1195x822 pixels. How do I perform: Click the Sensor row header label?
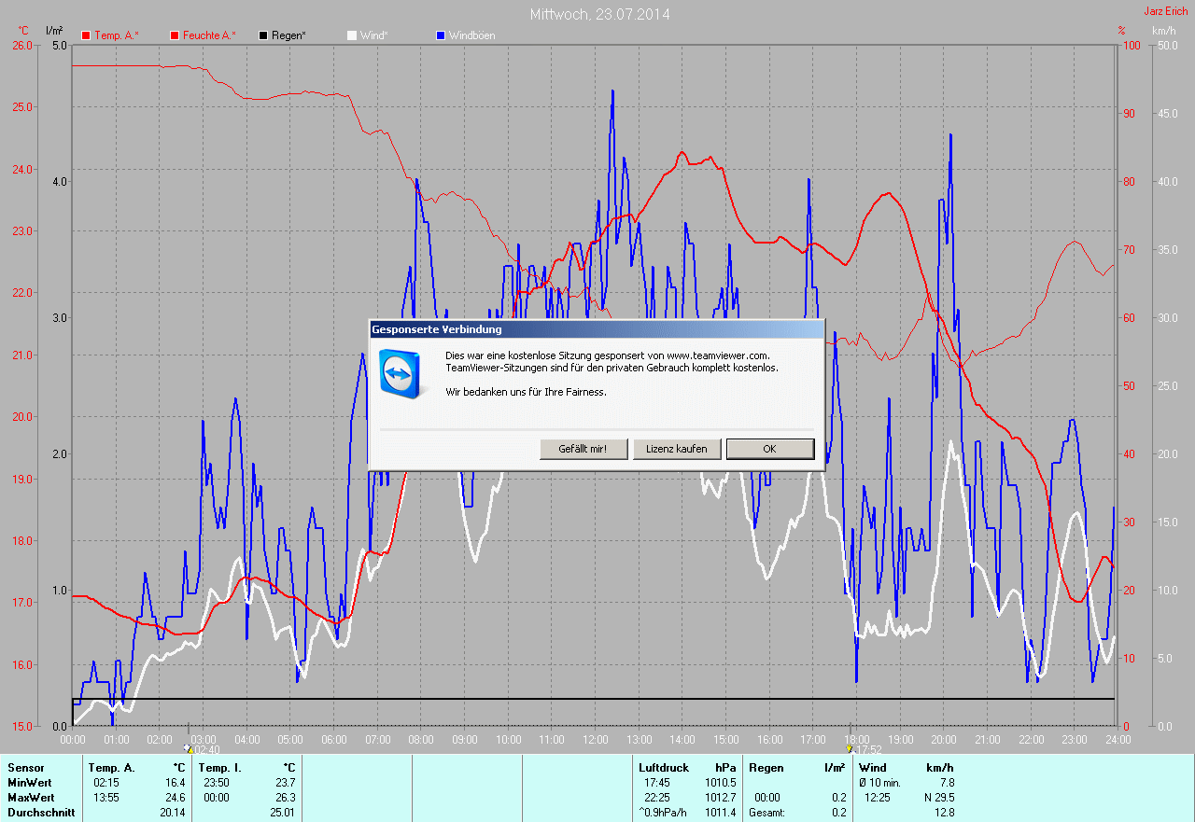pos(25,768)
